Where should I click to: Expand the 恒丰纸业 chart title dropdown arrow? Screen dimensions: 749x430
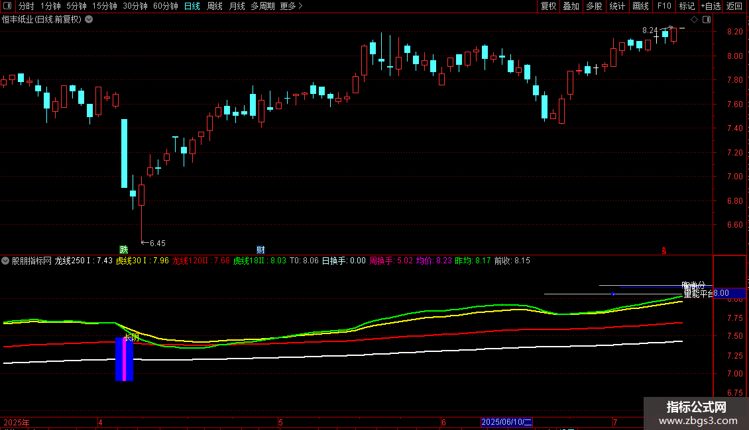(89, 20)
